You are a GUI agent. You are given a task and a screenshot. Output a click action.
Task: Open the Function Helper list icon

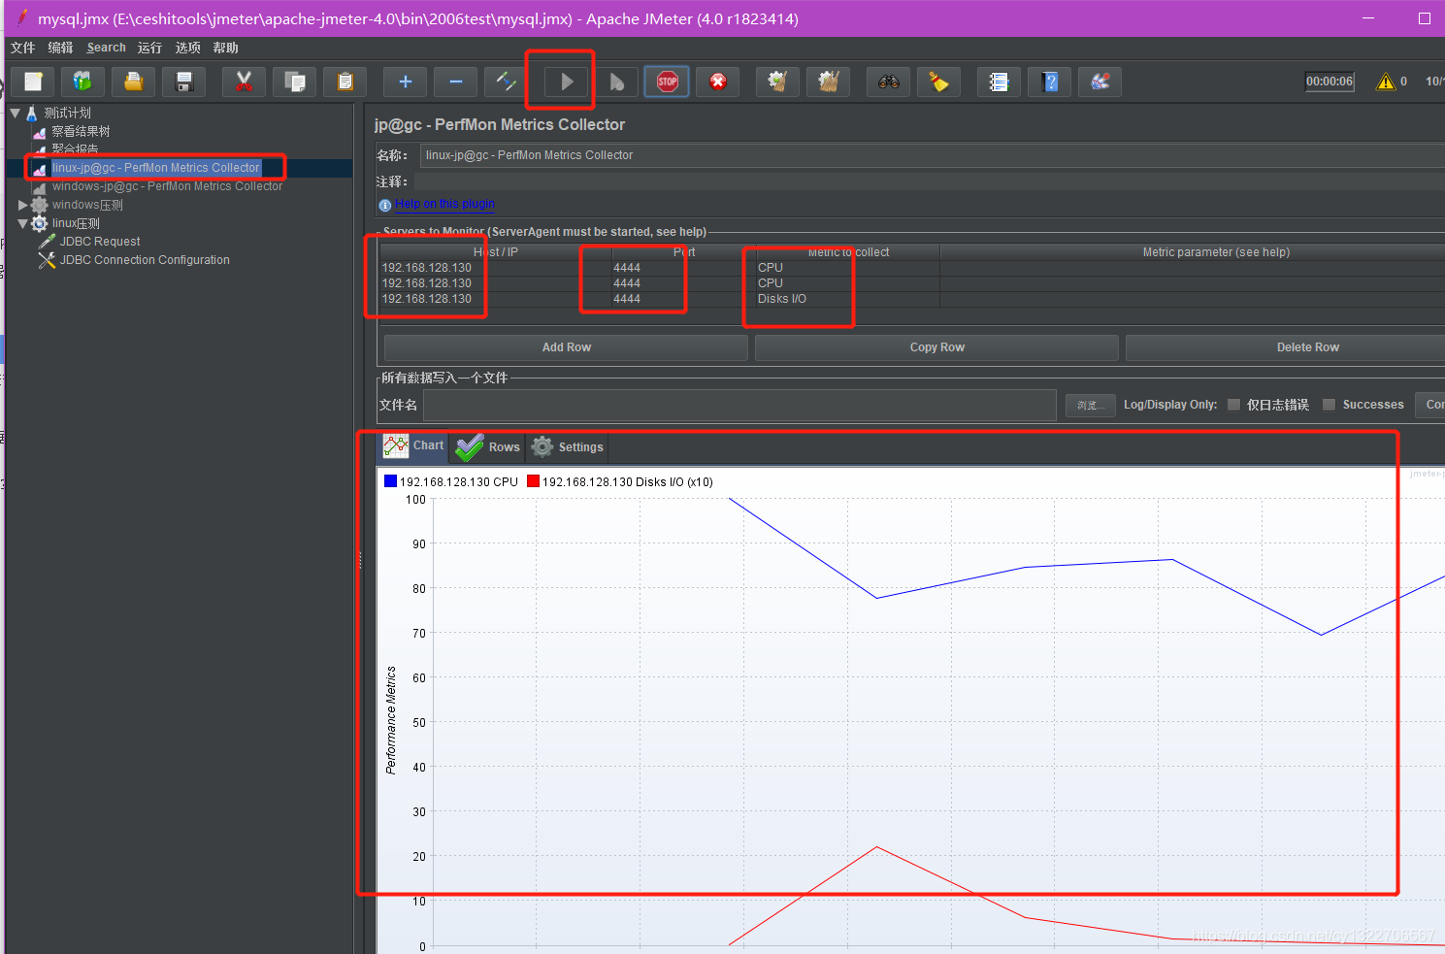1000,82
